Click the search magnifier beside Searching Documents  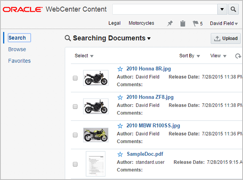pyautogui.click(x=68, y=38)
